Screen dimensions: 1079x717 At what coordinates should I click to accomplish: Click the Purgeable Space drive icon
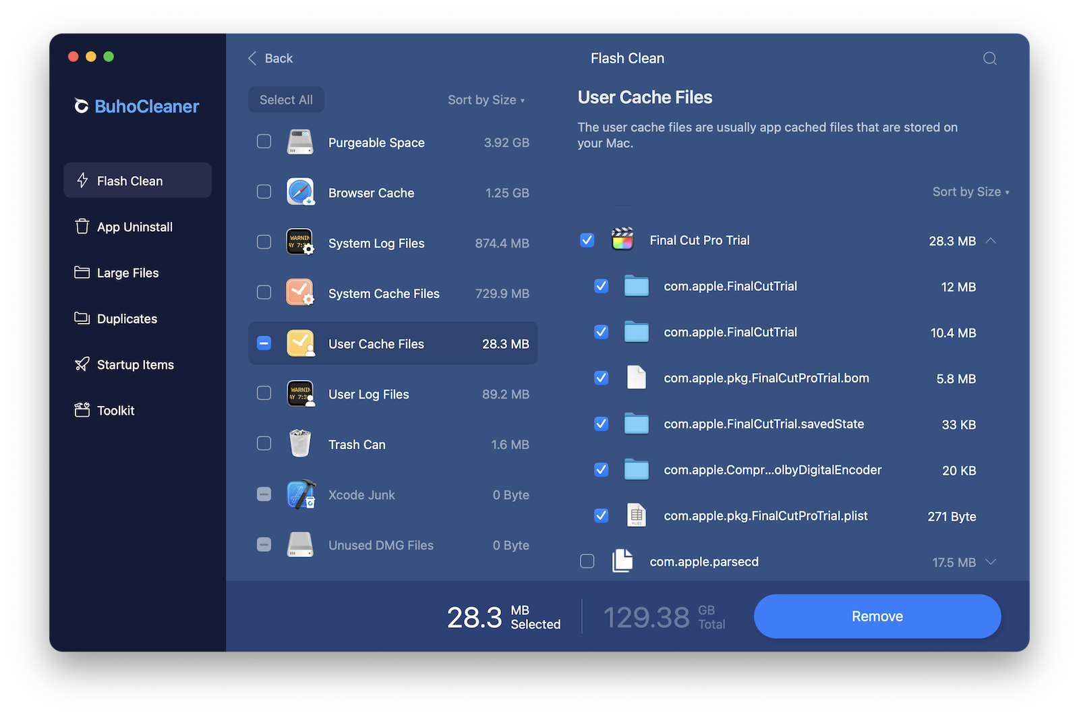click(300, 142)
